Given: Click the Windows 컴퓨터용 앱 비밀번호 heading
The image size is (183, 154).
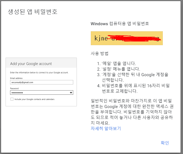Looking at the screenshot, I should tap(120, 24).
